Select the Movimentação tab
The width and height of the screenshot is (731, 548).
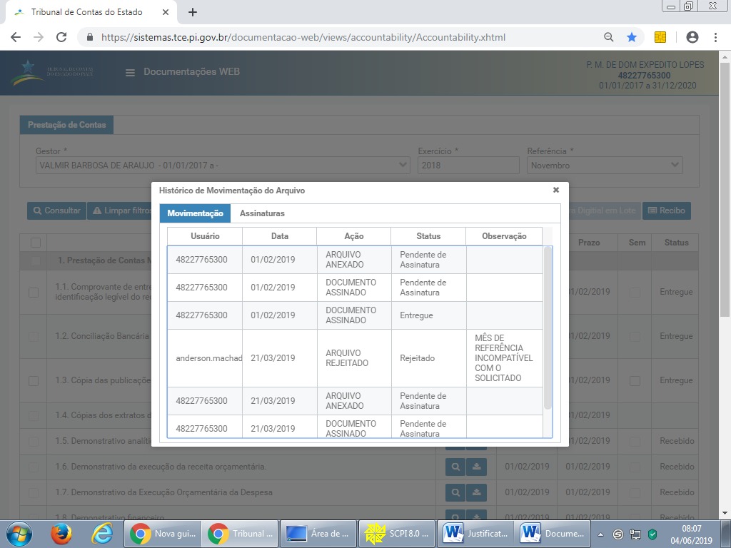(x=195, y=213)
